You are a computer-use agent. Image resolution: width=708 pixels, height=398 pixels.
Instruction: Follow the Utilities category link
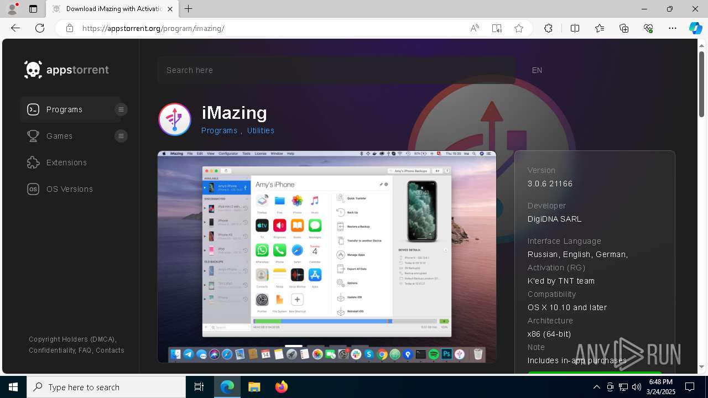(x=261, y=130)
